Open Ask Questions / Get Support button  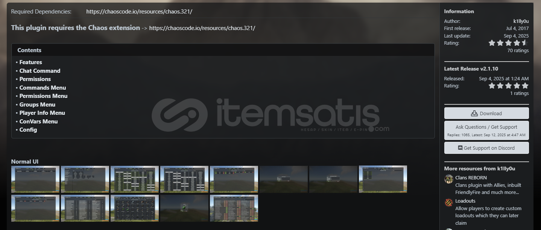pos(486,130)
